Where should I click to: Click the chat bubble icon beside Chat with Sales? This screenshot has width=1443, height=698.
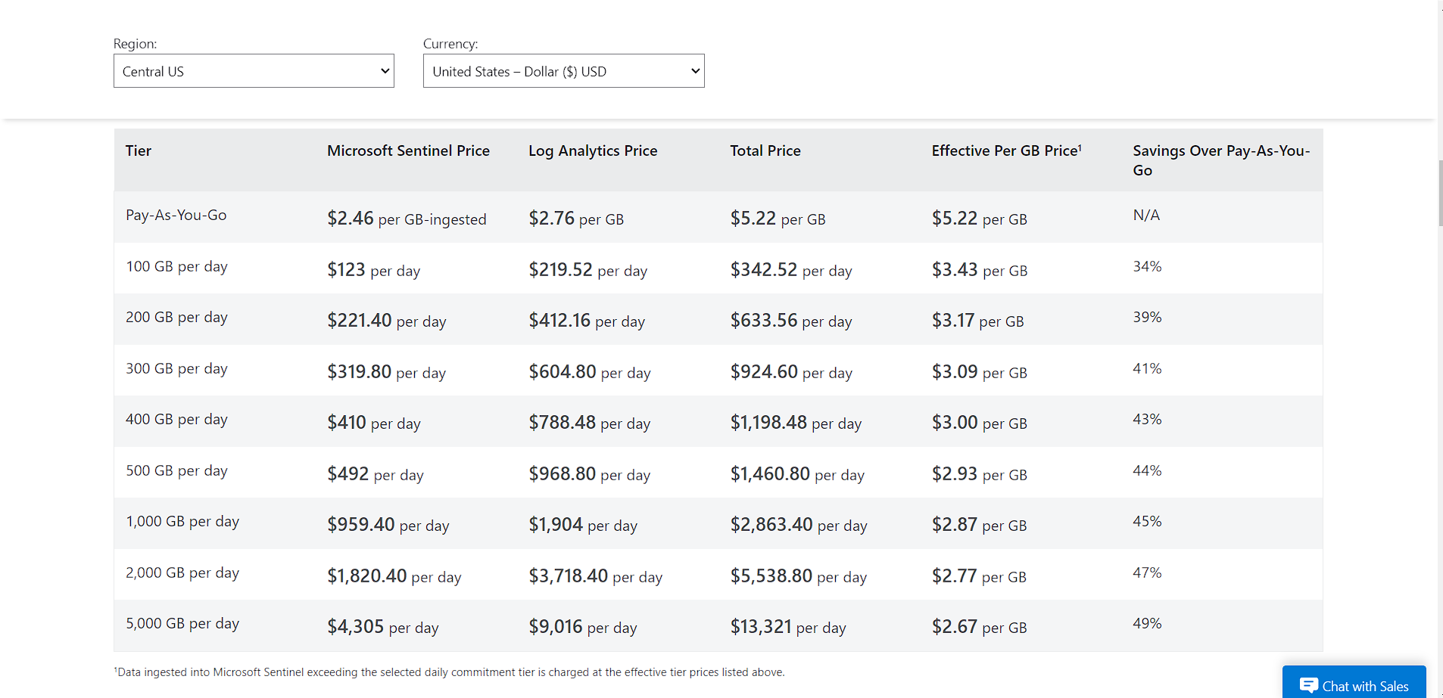(x=1308, y=685)
